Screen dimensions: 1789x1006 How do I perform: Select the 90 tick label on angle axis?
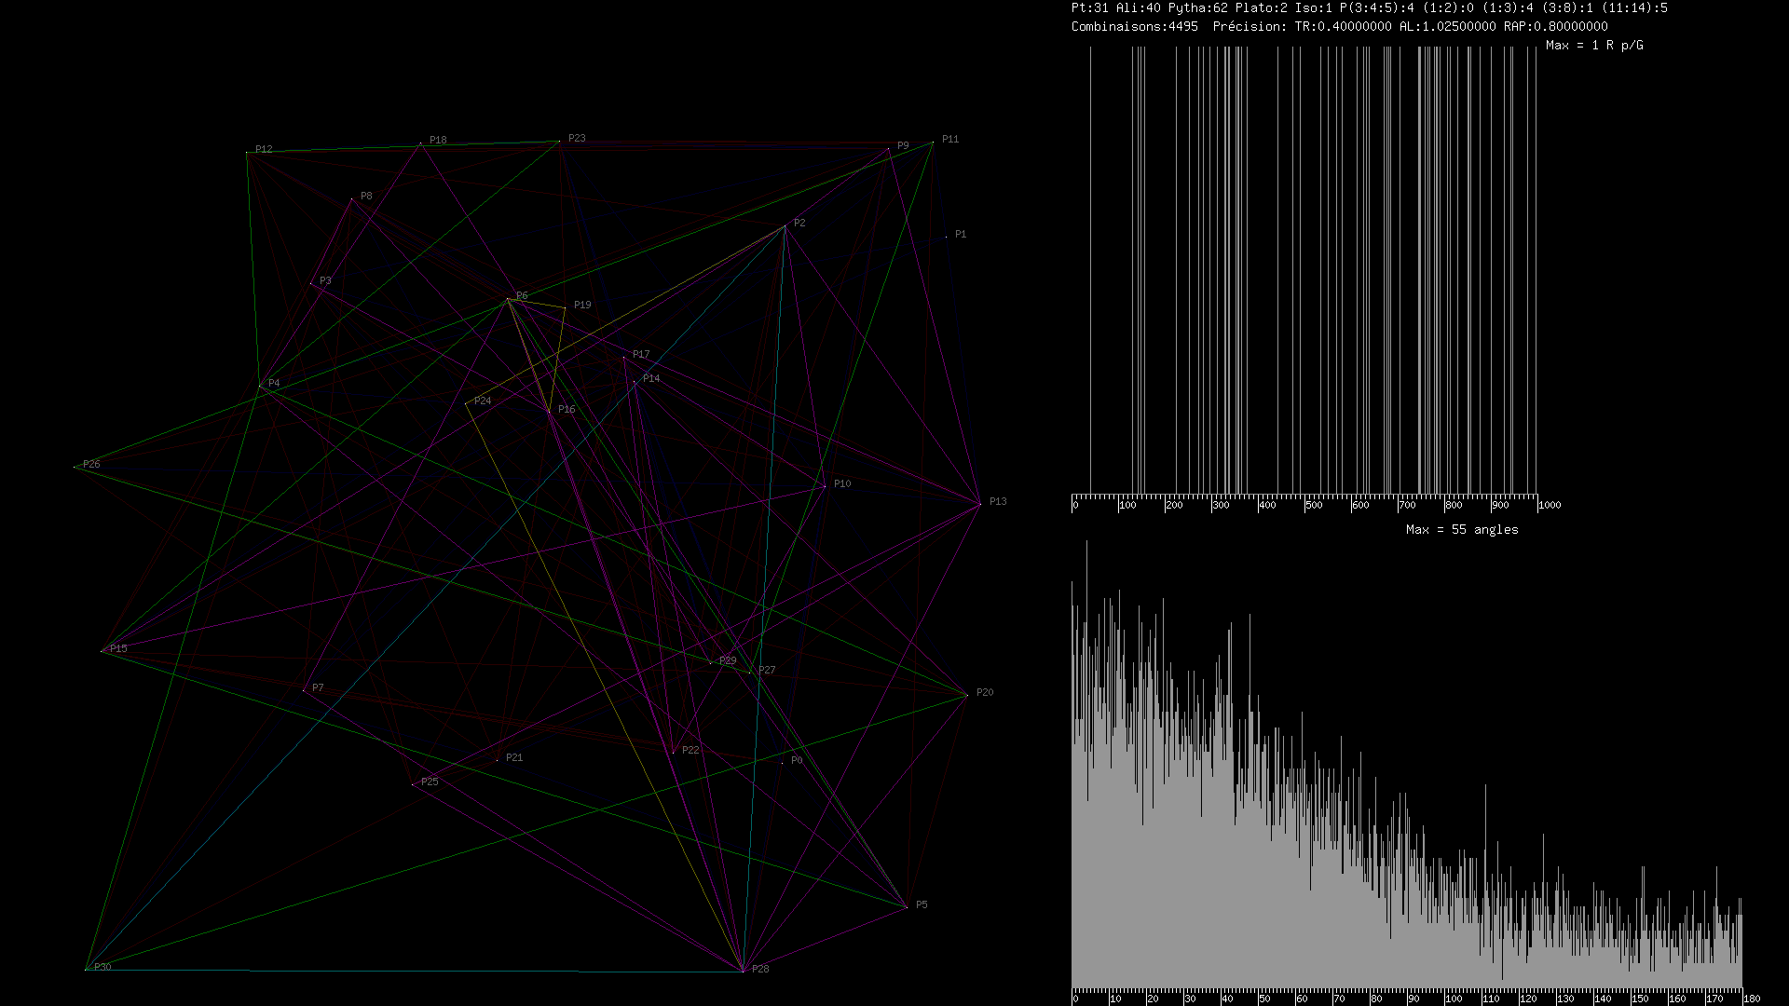(x=1414, y=999)
